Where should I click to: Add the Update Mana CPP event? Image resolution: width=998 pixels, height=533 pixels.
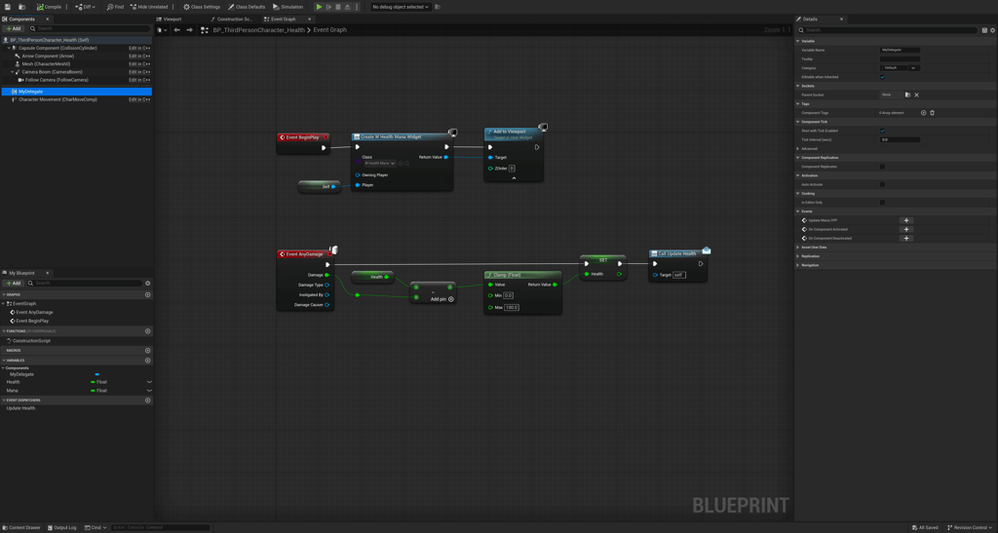[x=906, y=220]
